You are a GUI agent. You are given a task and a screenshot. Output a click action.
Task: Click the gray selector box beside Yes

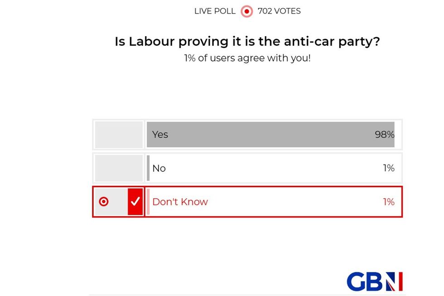[x=118, y=134]
